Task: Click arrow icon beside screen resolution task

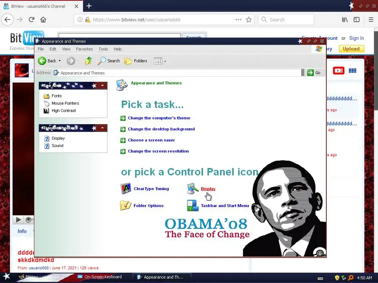Action: (123, 151)
